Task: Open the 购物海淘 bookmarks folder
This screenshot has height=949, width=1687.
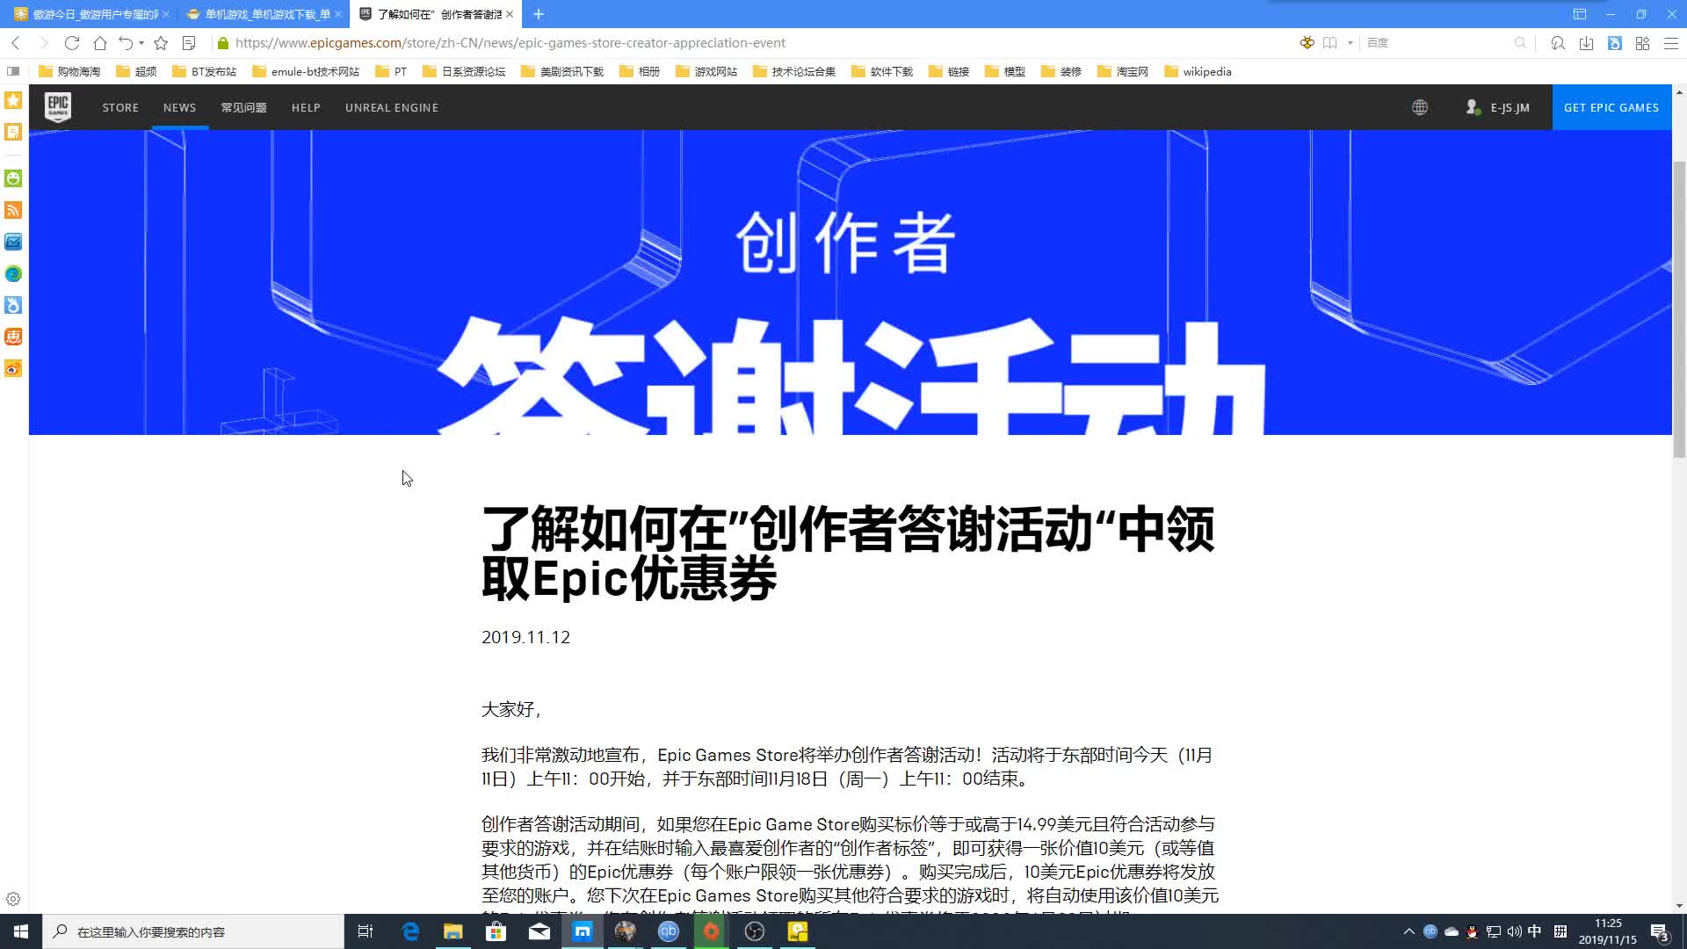Action: 69,71
